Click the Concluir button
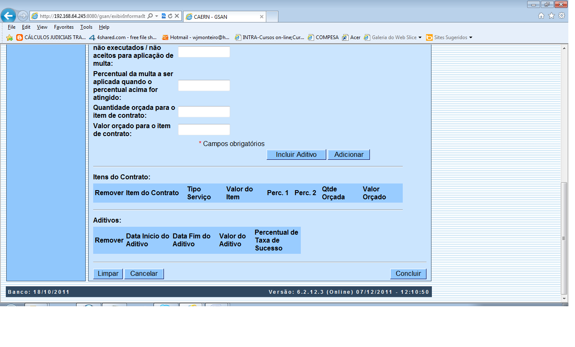Image resolution: width=575 pixels, height=347 pixels. click(408, 274)
